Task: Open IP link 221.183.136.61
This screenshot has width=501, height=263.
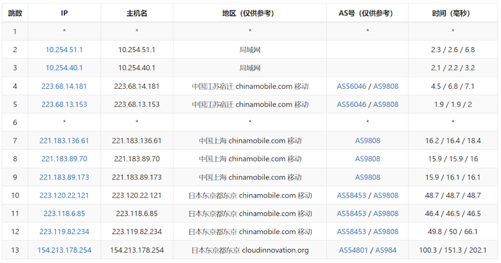Action: 64,141
